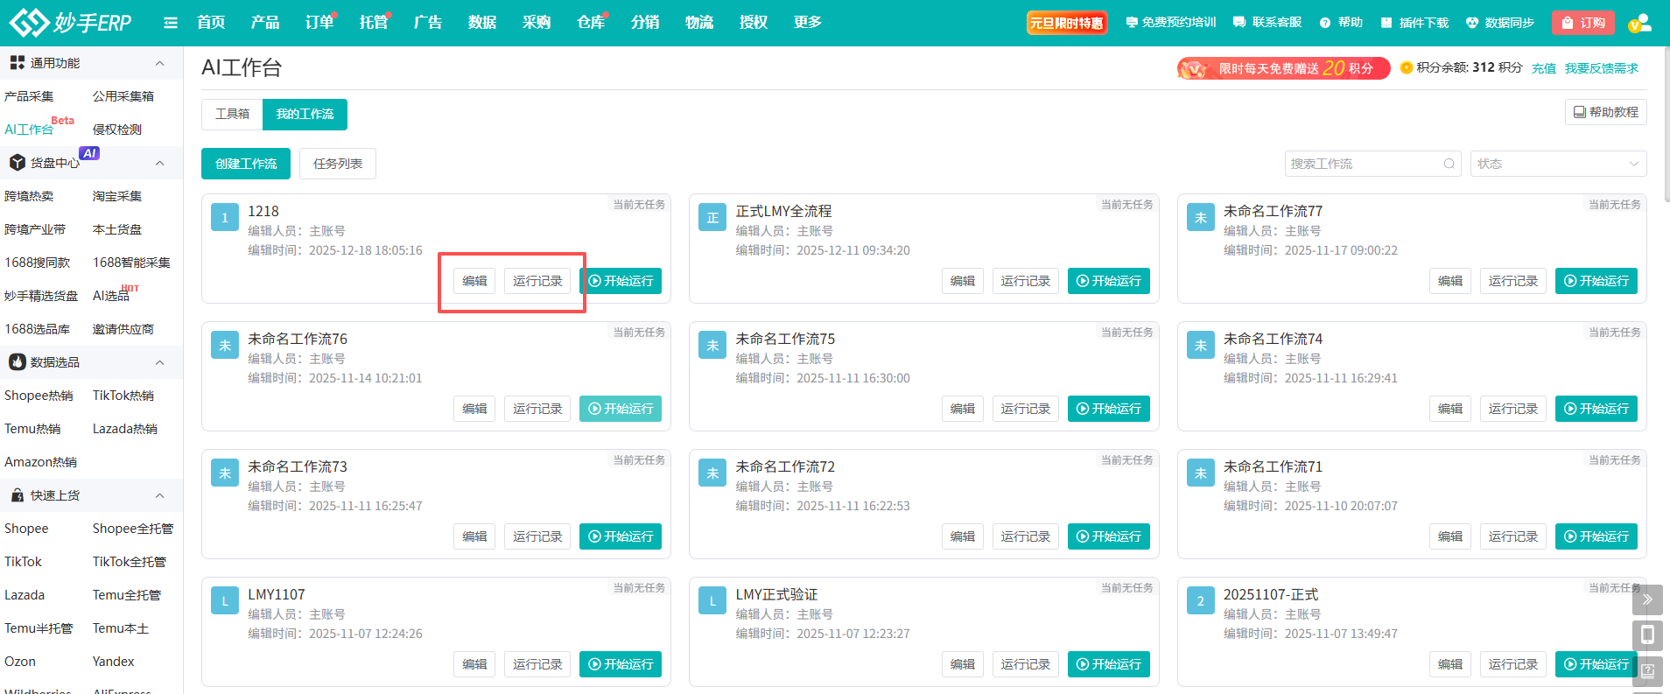
Task: Open the 任务列表 button
Action: (338, 164)
